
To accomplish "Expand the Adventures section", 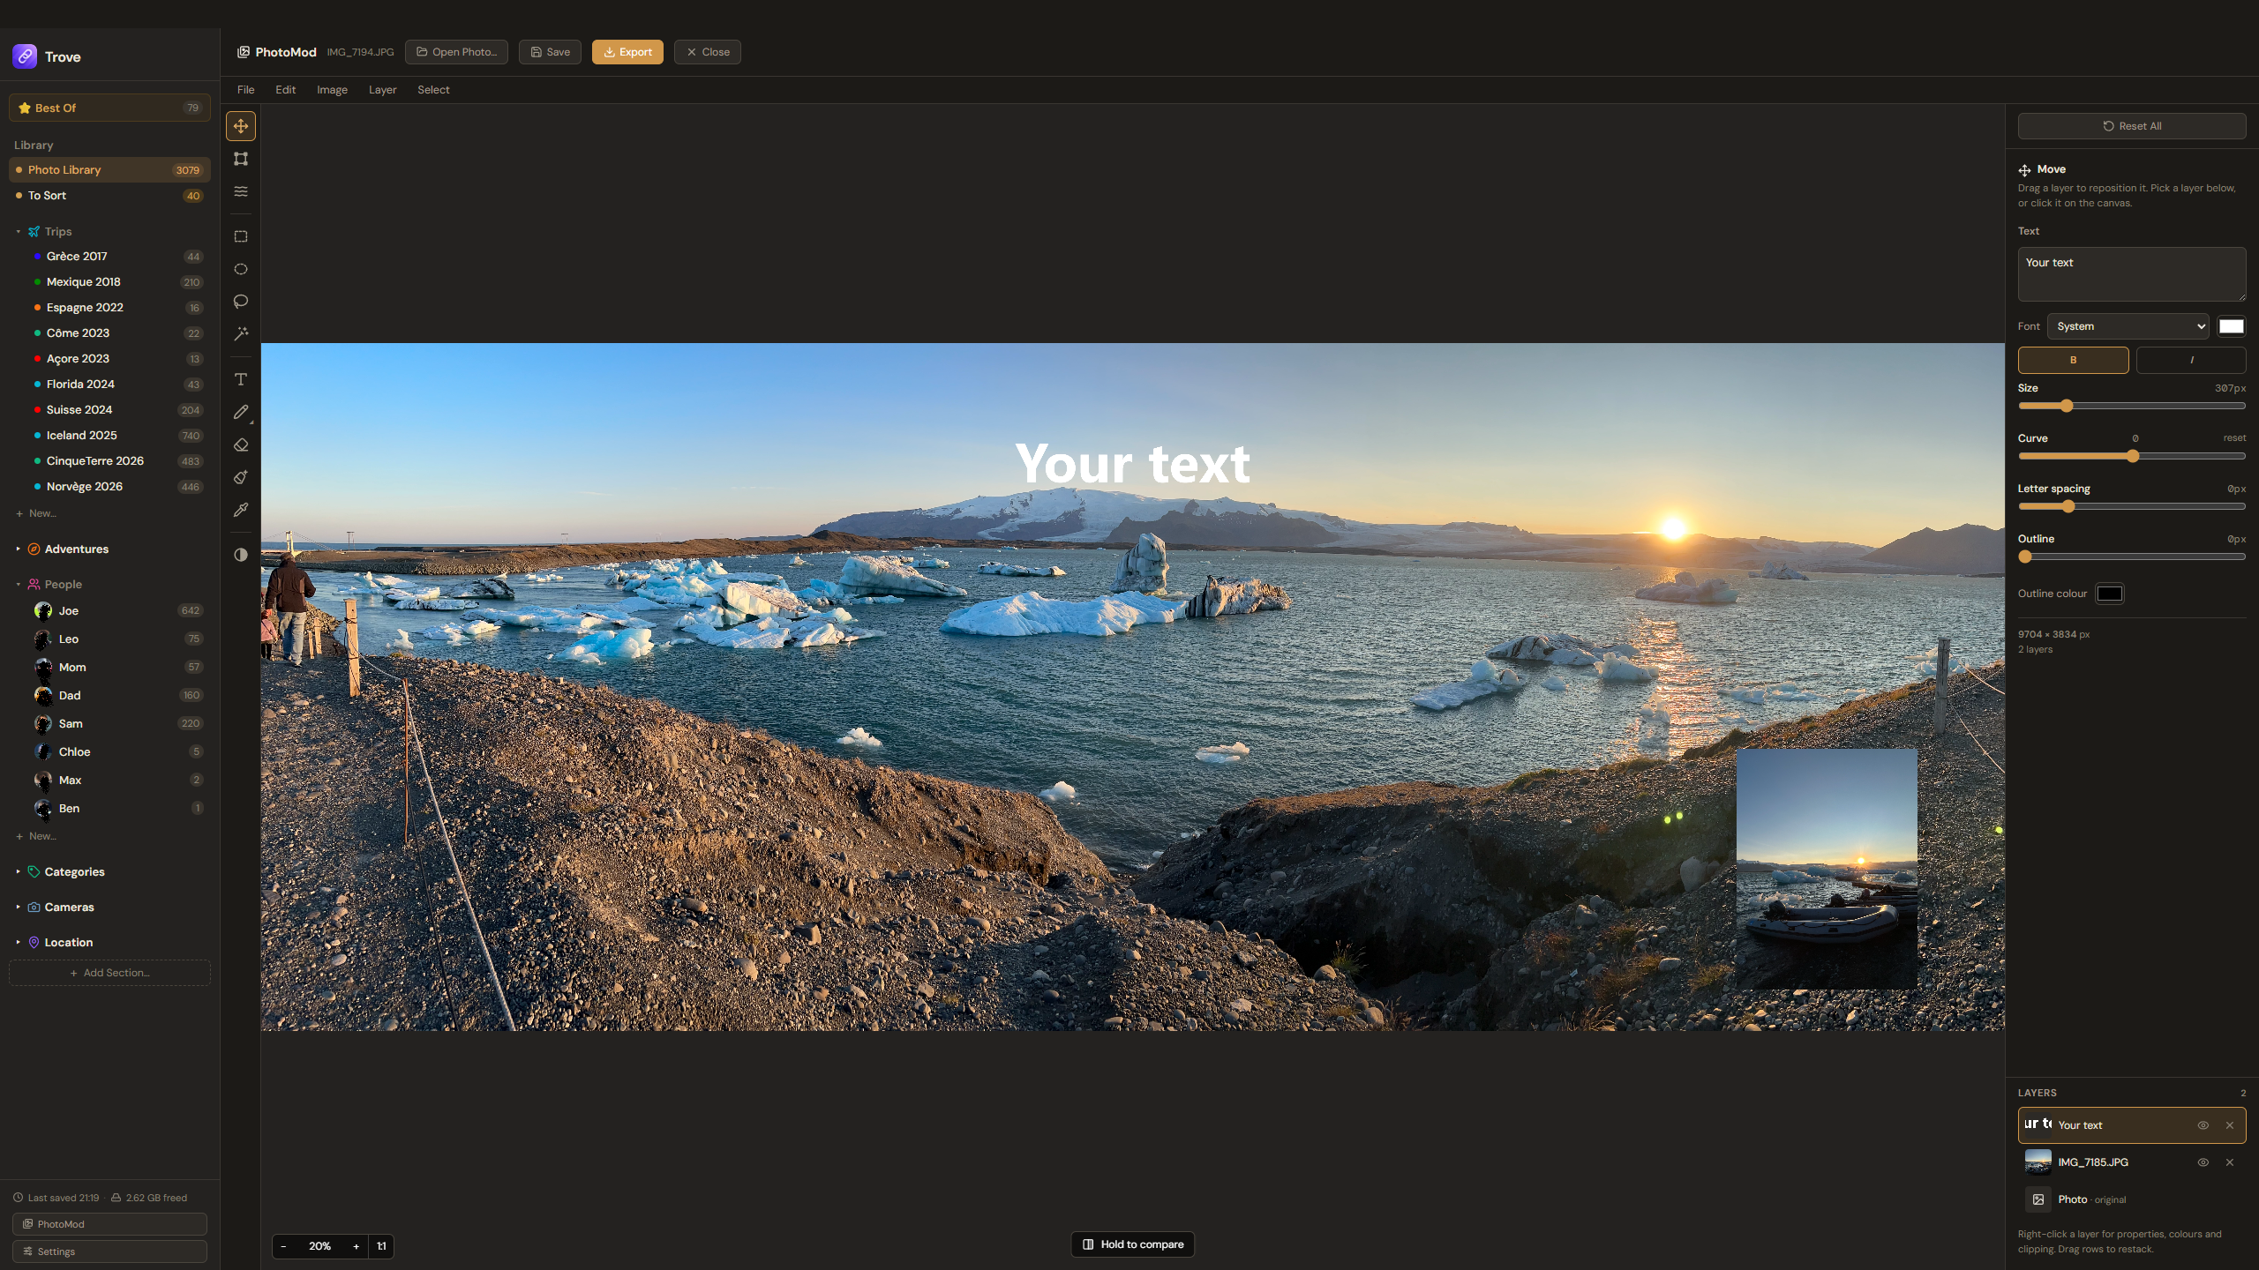I will click(x=18, y=549).
